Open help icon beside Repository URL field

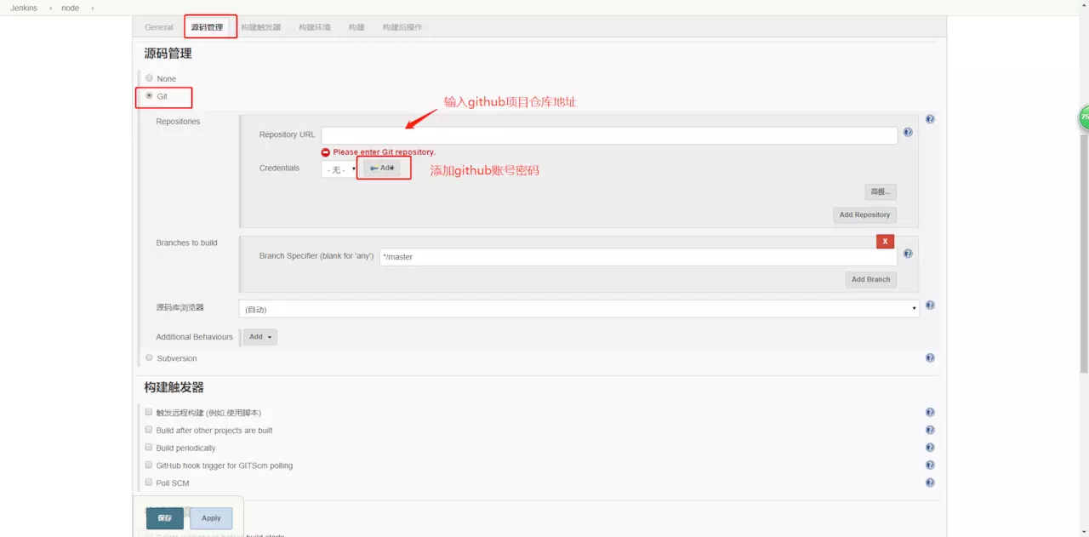coord(908,132)
